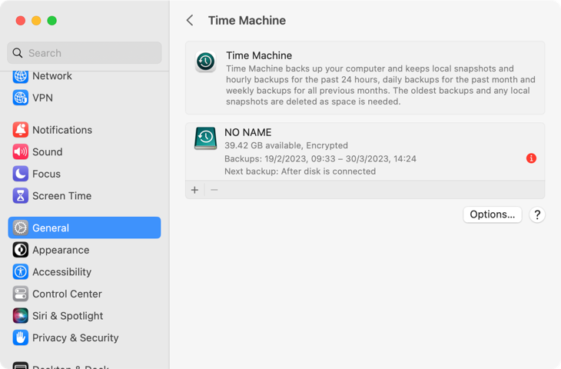Image resolution: width=561 pixels, height=369 pixels.
Task: Click the Control Center switches icon
Action: 21,294
